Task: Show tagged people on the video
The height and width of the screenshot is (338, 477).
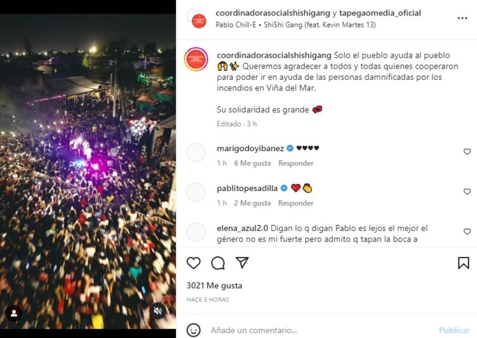Action: tap(14, 313)
